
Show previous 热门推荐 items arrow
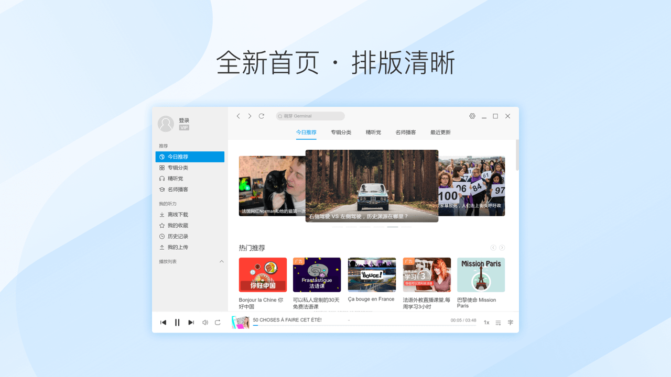coord(493,248)
